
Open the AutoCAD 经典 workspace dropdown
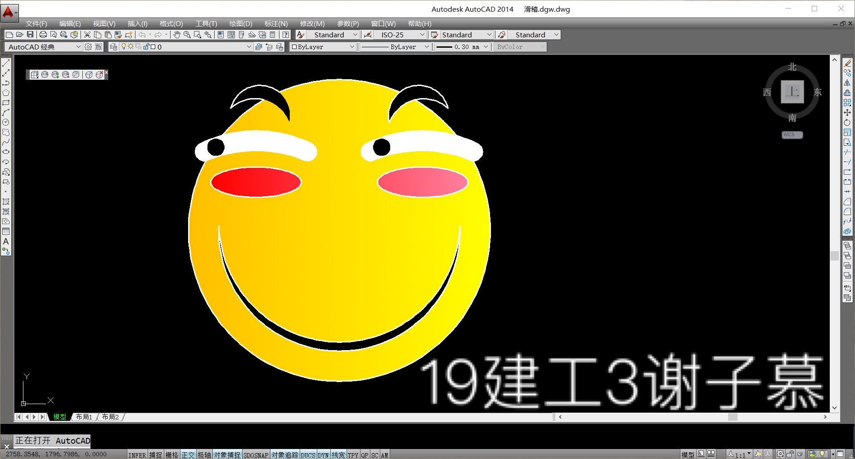(78, 47)
